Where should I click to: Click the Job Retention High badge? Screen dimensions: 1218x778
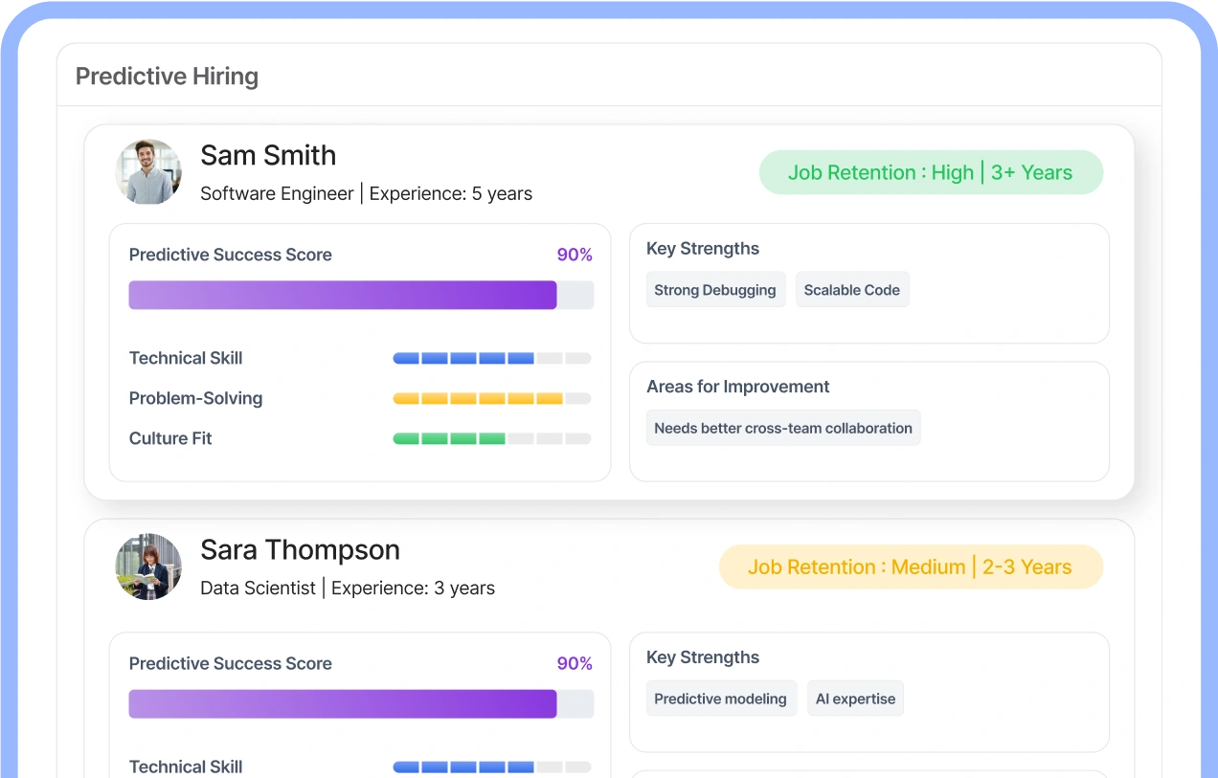pos(931,172)
